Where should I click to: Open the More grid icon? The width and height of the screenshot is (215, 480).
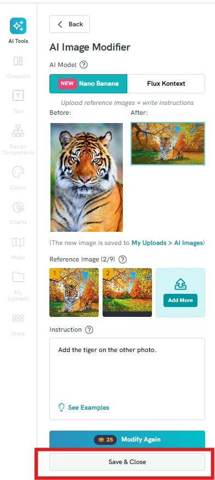click(18, 319)
